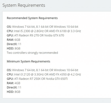Click the minimum OS line, above Intel i3 2120

pyautogui.click(x=43, y=70)
